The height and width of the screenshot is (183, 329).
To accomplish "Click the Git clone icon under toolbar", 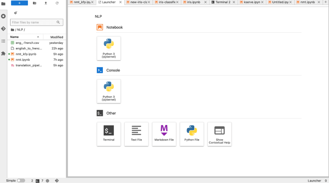I will (16, 13).
